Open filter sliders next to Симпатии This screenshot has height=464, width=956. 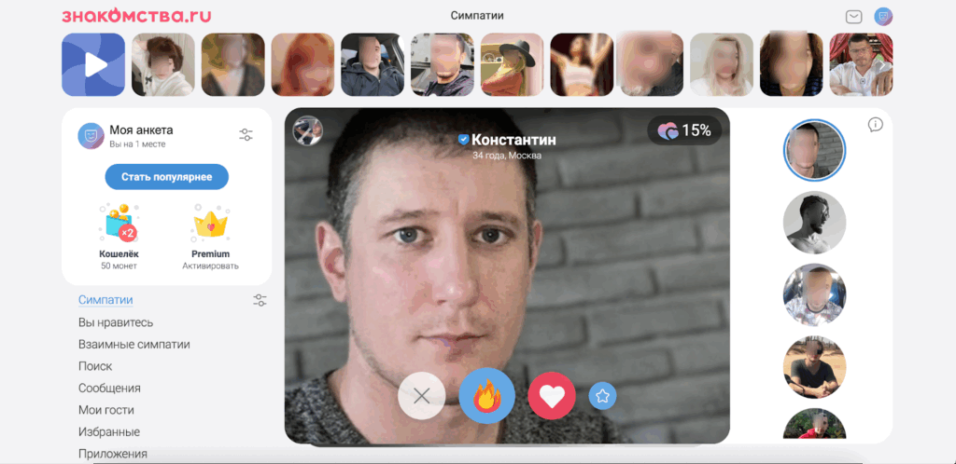pyautogui.click(x=260, y=300)
